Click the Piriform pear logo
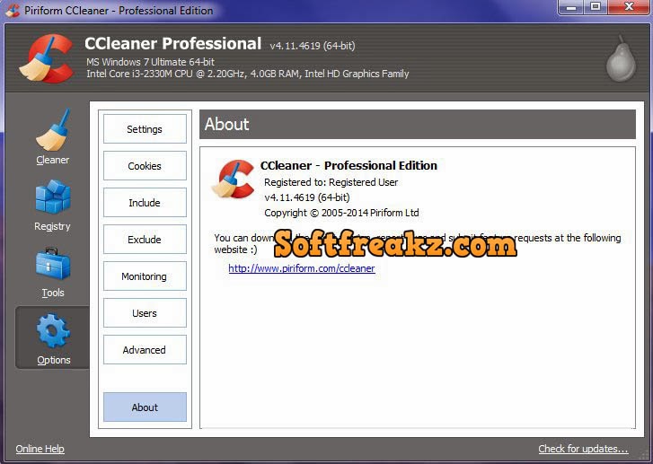 (x=621, y=58)
